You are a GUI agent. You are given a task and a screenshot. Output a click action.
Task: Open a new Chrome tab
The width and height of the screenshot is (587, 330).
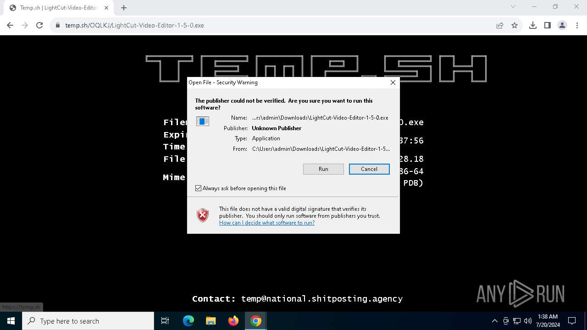click(124, 8)
